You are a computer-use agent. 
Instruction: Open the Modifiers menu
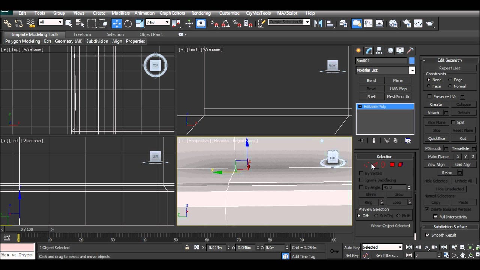(x=120, y=13)
